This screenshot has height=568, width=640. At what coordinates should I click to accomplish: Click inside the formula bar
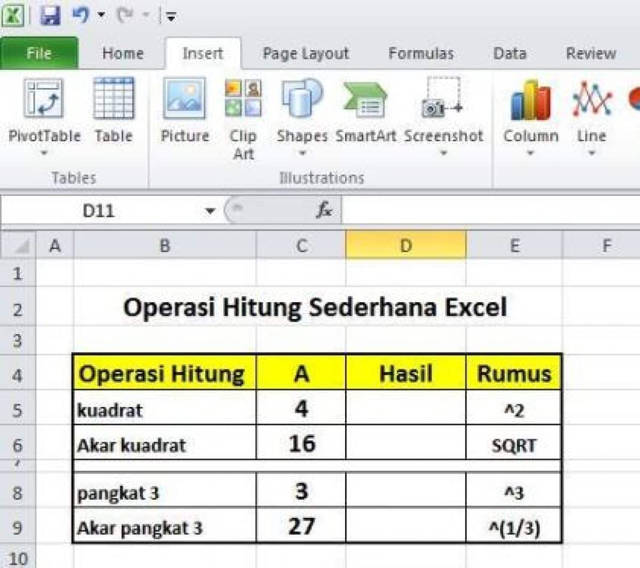point(491,211)
